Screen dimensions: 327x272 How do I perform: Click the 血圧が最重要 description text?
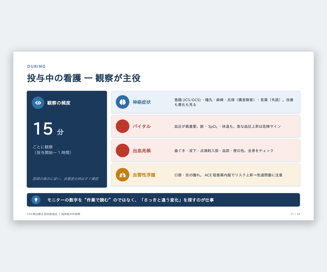point(228,126)
